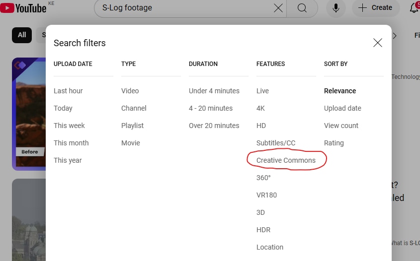Start voice search with the microphone
This screenshot has height=261, width=420.
[336, 8]
